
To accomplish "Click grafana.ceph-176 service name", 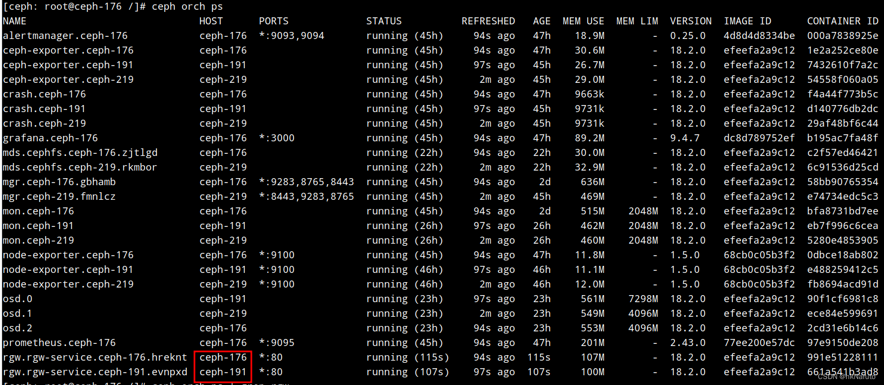I will pos(50,138).
